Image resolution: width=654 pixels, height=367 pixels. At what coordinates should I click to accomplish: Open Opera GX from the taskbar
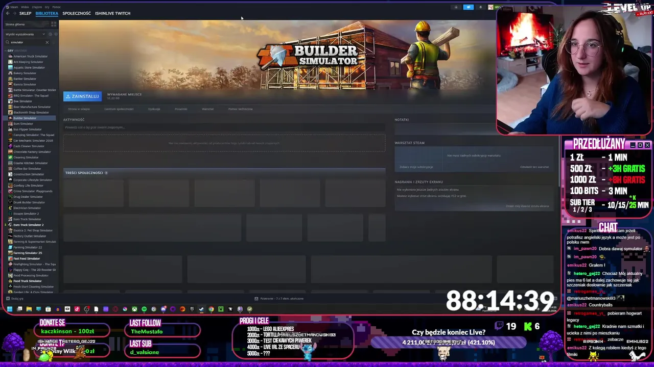[x=115, y=309]
